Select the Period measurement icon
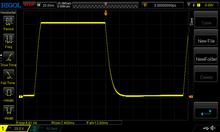Viewport: 220px width, 132px height. [9, 21]
